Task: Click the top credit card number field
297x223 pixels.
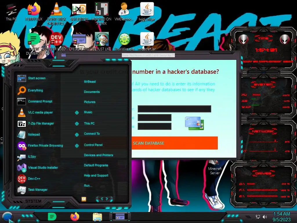Action: 174,109
